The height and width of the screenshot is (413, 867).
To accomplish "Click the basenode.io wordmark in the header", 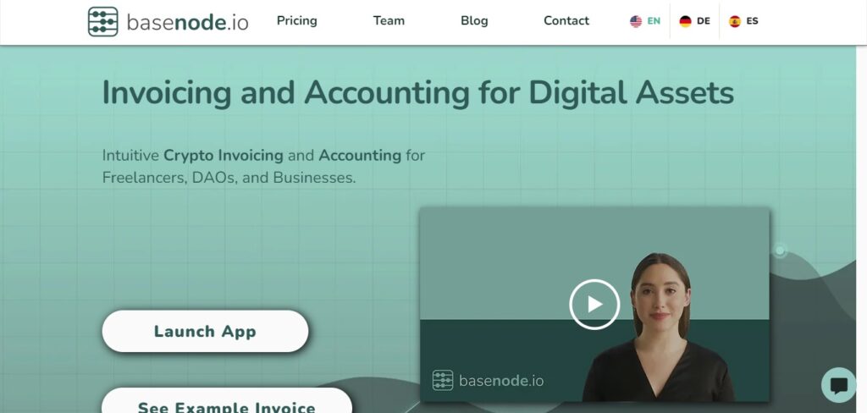I will [187, 23].
